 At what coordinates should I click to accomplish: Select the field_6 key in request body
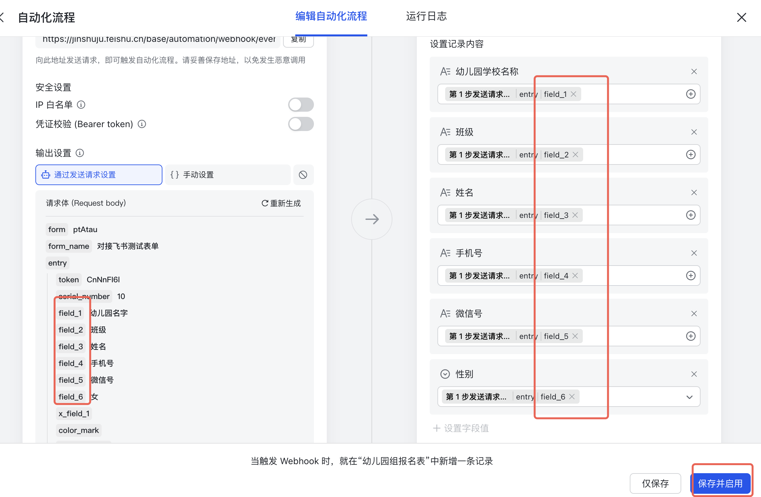click(70, 397)
